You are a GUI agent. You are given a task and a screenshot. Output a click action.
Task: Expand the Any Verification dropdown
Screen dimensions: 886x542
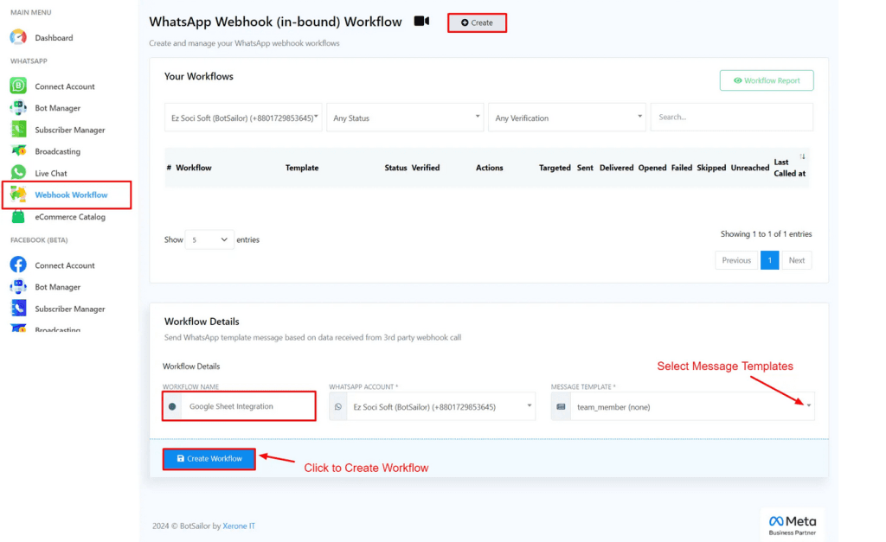click(x=567, y=118)
